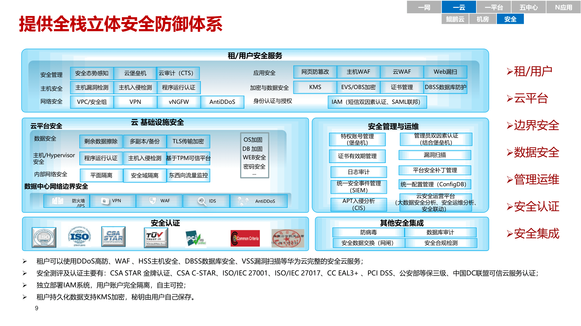Click the arrow bullet beside 云平台
The image size is (581, 326).
coord(510,98)
